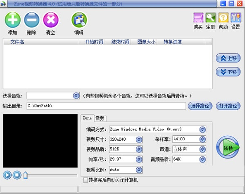This screenshot has height=194, width=245.
Task: Click the green 添加 add-file icon
Action: point(12,20)
